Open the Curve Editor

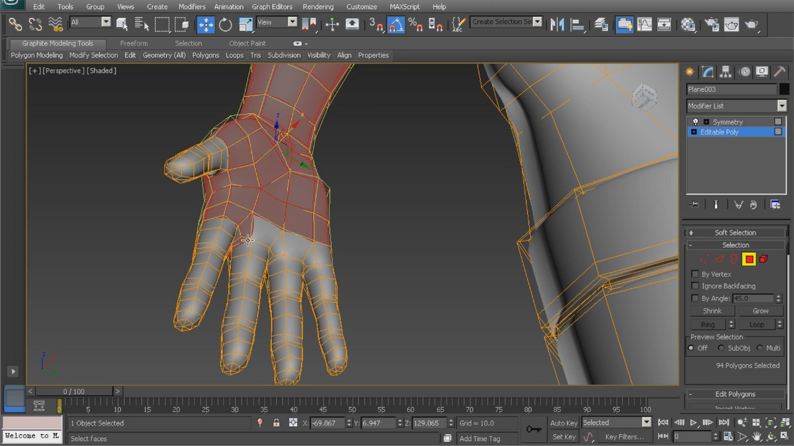point(645,24)
